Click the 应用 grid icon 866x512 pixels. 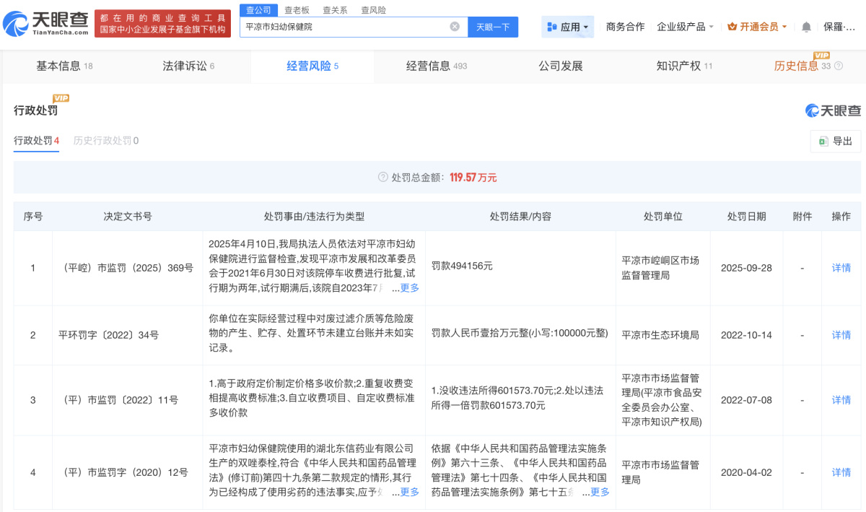point(552,27)
